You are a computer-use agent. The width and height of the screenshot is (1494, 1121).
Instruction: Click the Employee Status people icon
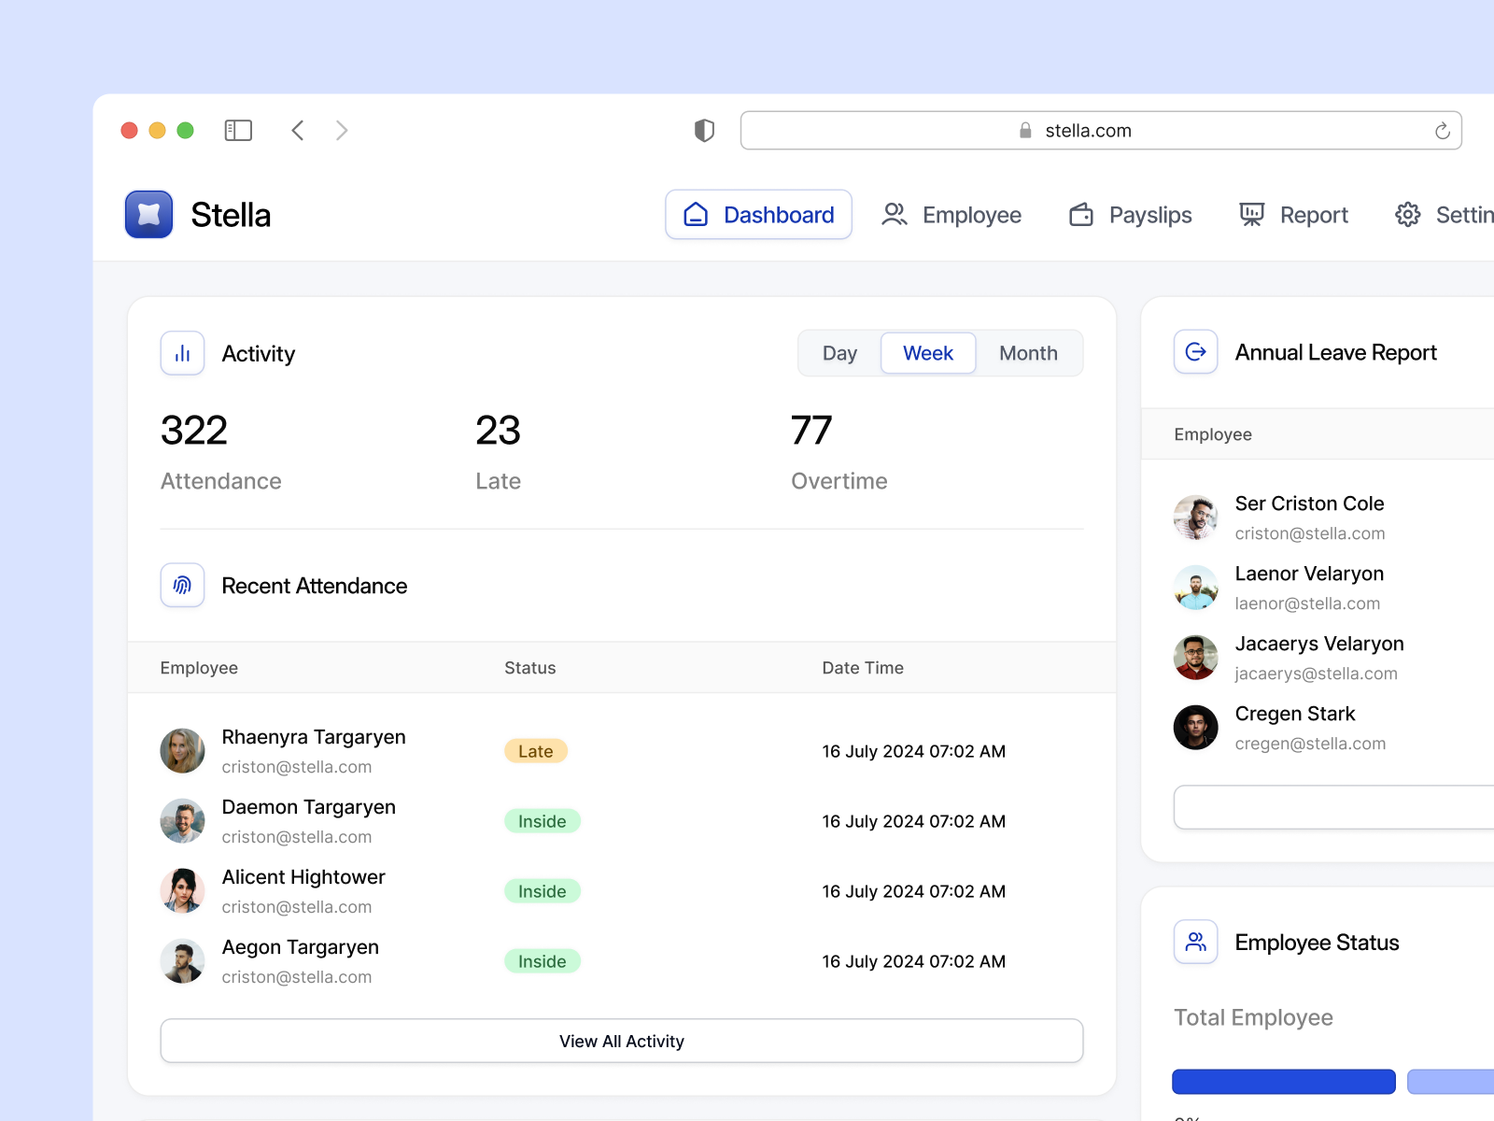[x=1195, y=942]
